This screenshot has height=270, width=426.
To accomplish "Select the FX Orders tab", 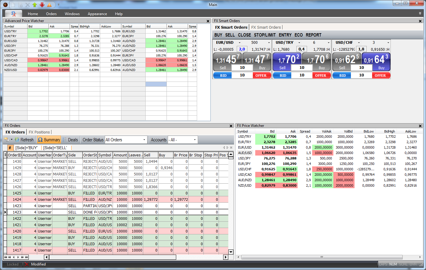I will tap(15, 132).
